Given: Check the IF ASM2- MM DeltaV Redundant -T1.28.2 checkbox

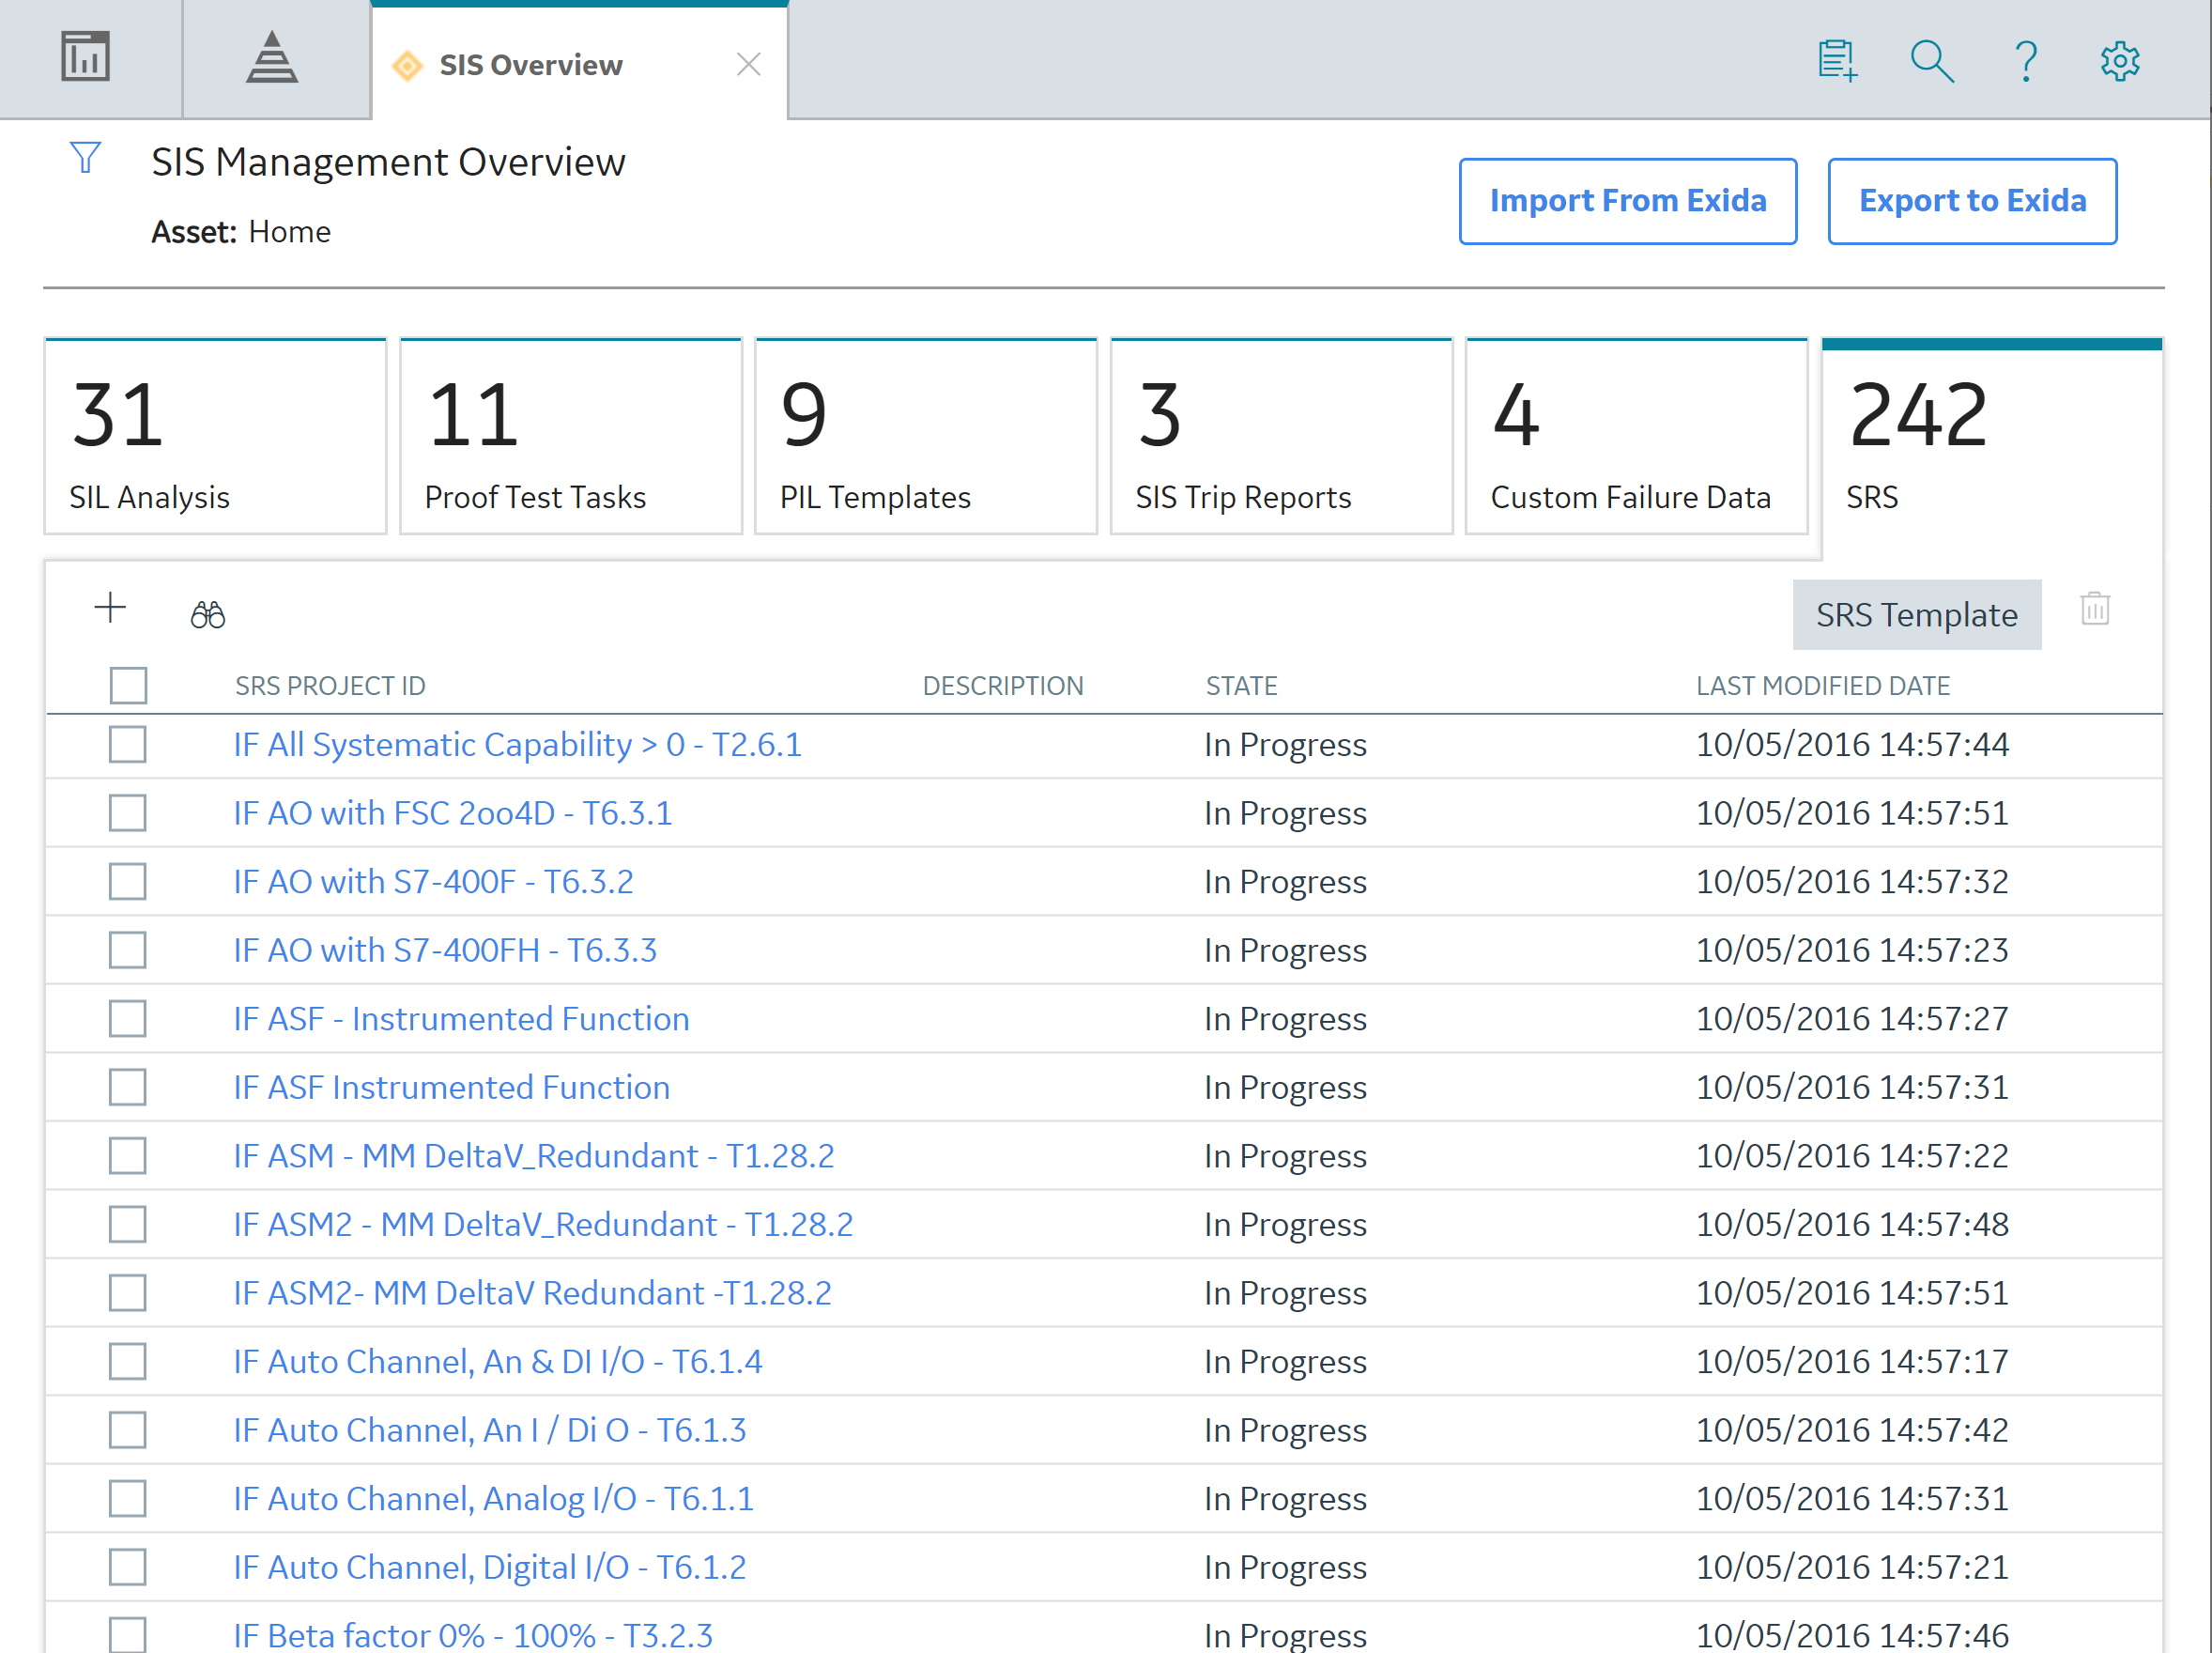Looking at the screenshot, I should pos(128,1292).
